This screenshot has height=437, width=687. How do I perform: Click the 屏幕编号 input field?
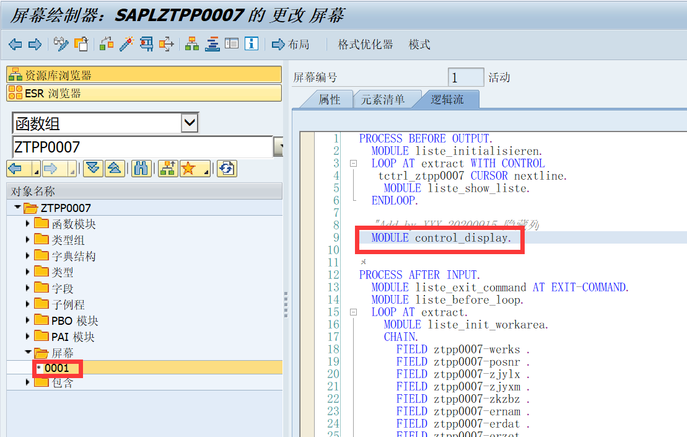(465, 77)
